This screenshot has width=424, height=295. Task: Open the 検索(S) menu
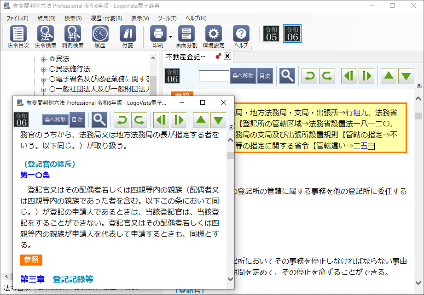click(x=73, y=18)
